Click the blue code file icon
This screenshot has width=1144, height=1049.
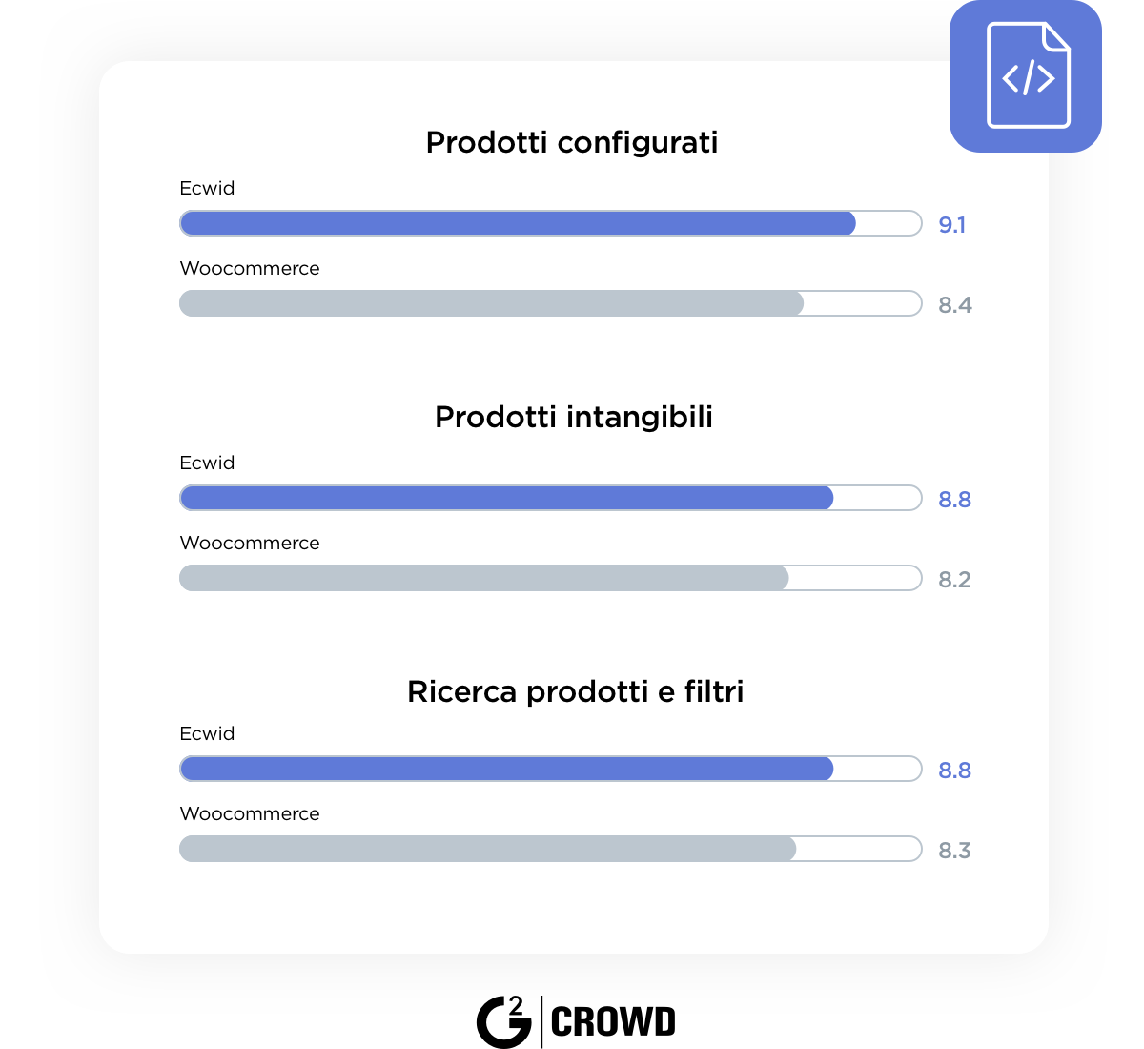[1026, 76]
